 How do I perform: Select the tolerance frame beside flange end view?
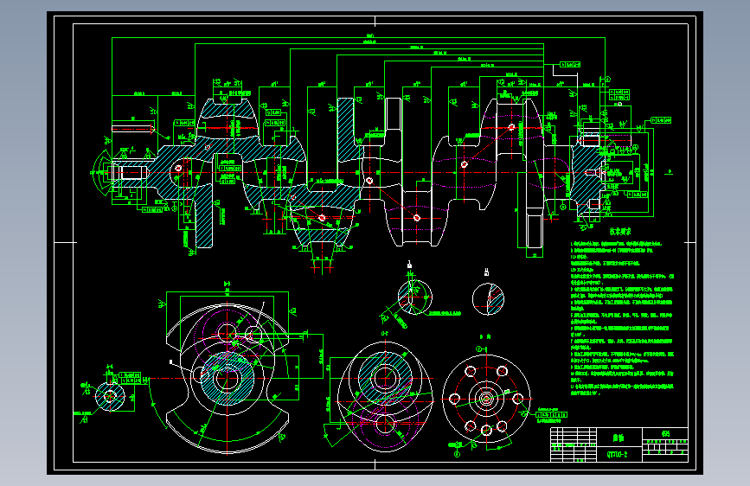pos(551,415)
